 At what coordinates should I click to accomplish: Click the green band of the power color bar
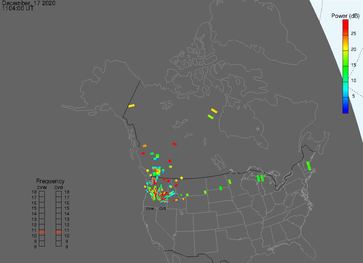(345, 74)
